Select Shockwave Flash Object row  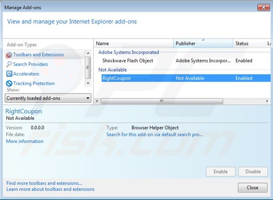point(186,61)
